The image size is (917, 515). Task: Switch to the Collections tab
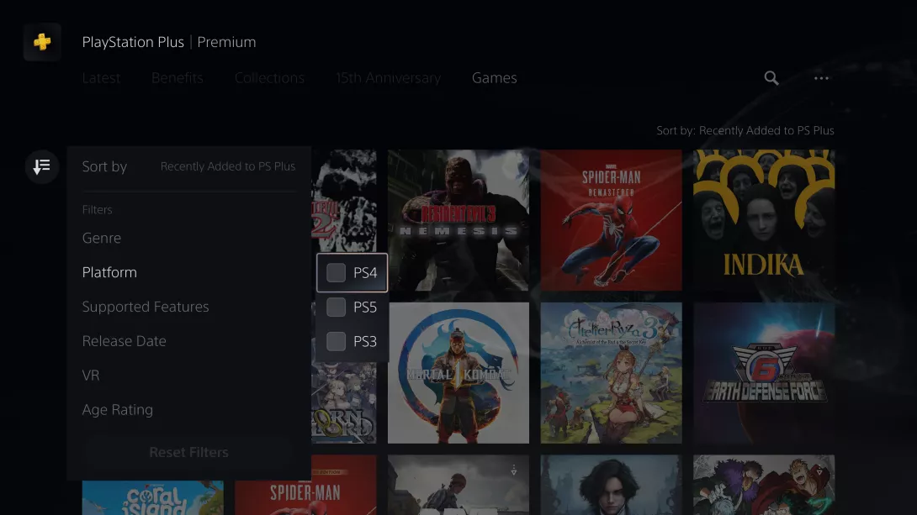tap(269, 77)
